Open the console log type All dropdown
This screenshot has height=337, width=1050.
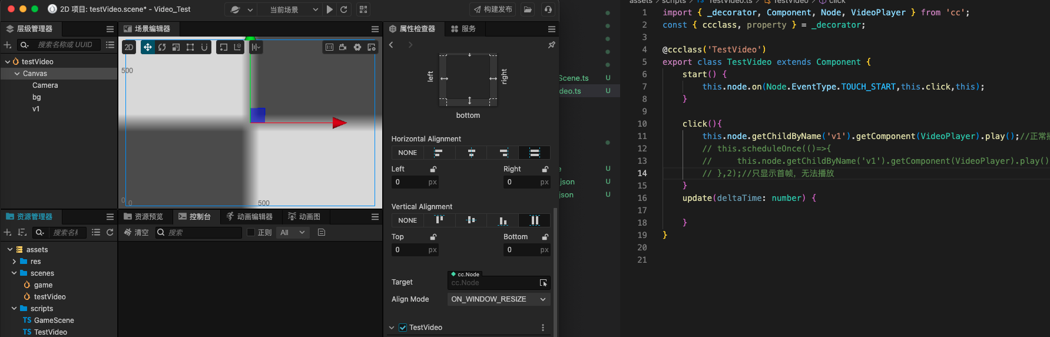click(293, 233)
